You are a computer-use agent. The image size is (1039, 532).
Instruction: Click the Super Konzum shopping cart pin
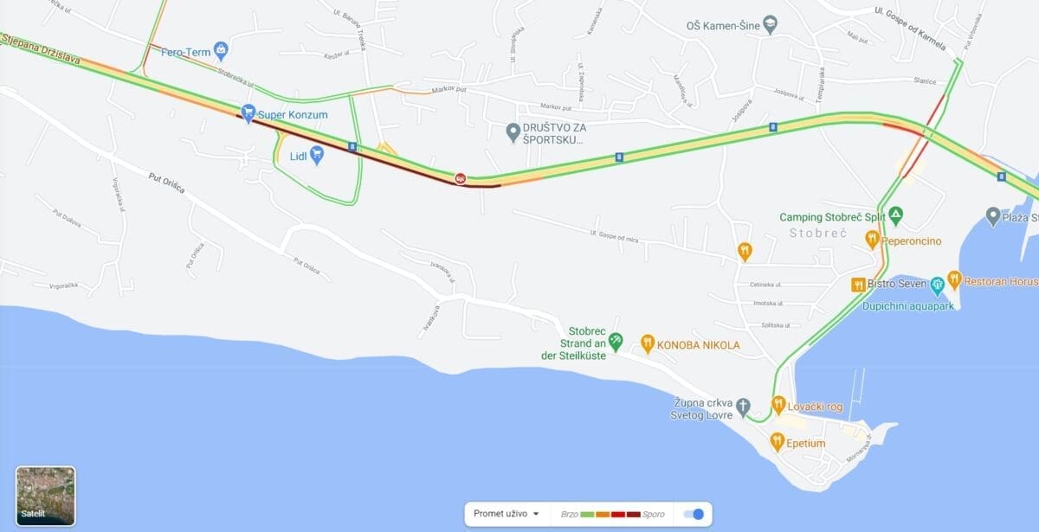[248, 112]
